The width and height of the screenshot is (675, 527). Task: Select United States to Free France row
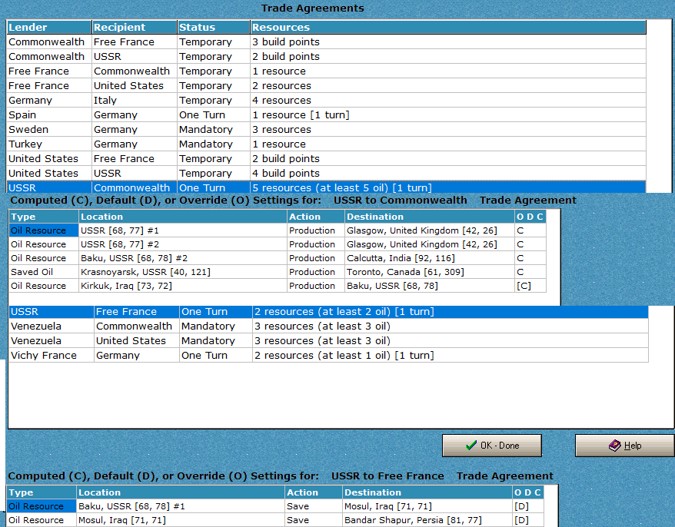pos(326,159)
